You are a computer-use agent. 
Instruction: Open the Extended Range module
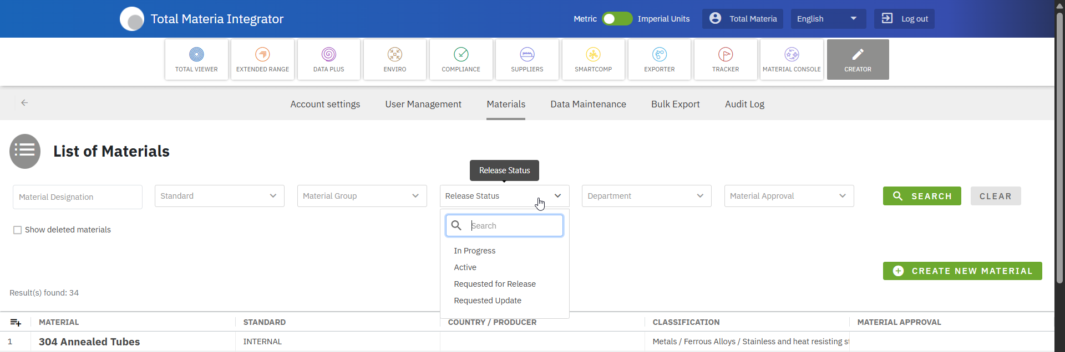[x=262, y=60]
